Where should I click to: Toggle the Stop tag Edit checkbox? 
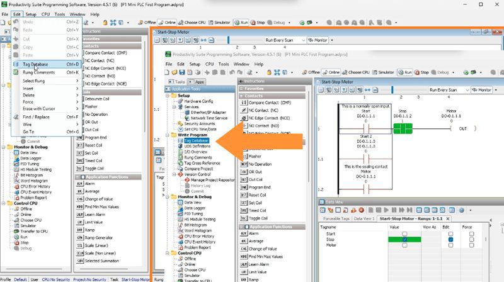(x=451, y=239)
